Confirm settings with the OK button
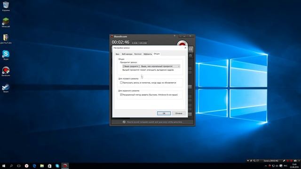Viewport: 301px width, 169px height. [x=164, y=113]
